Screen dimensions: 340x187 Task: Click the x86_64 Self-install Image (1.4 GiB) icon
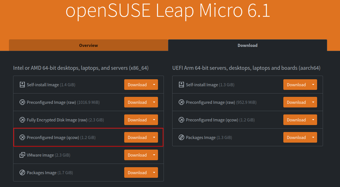tap(22, 85)
